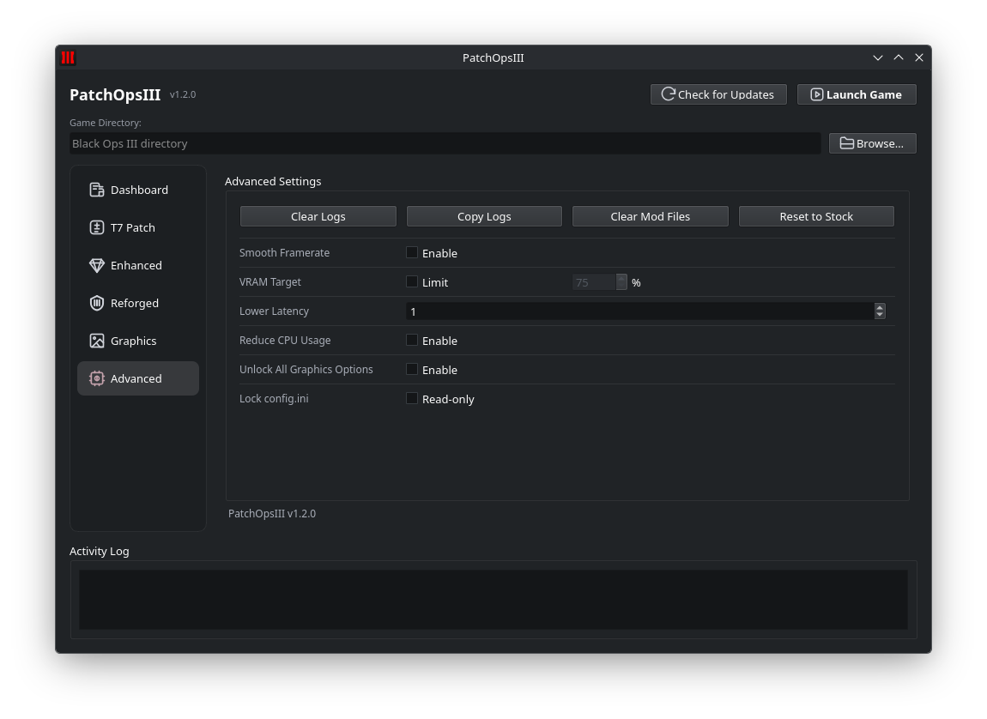Enable the Smooth Framerate checkbox
Viewport: 987px width, 719px height.
(412, 252)
